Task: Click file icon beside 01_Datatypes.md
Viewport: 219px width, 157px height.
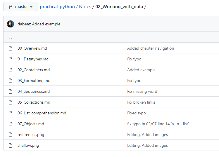Action: [x=11, y=59]
